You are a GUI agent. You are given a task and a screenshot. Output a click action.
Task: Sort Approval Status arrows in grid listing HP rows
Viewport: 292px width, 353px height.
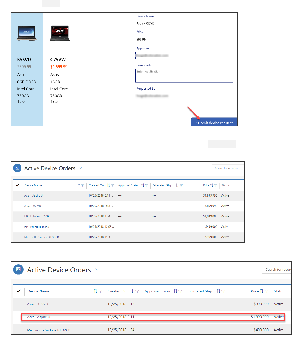coord(143,185)
